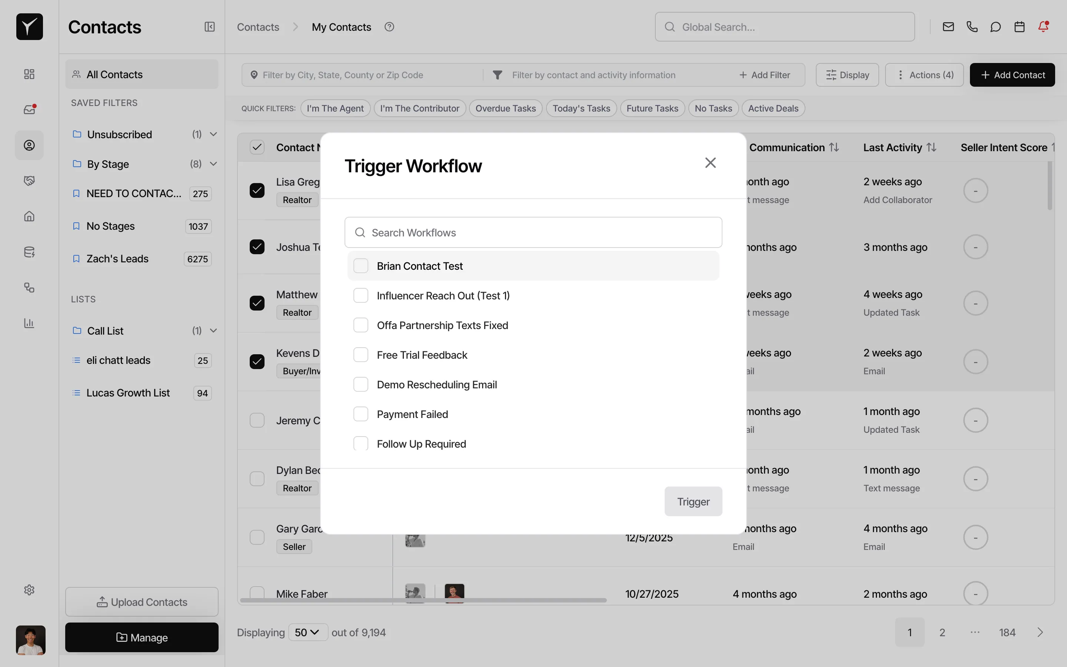
Task: Select the Free Trial Feedback workflow
Action: pos(360,354)
